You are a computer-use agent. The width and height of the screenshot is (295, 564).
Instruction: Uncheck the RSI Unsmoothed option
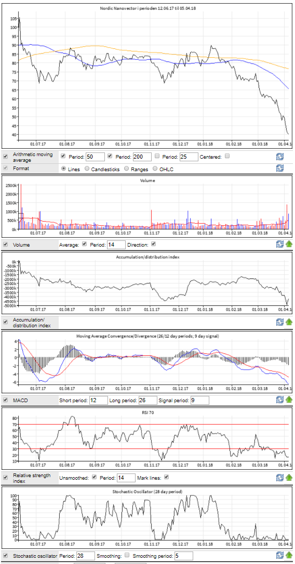pos(95,477)
